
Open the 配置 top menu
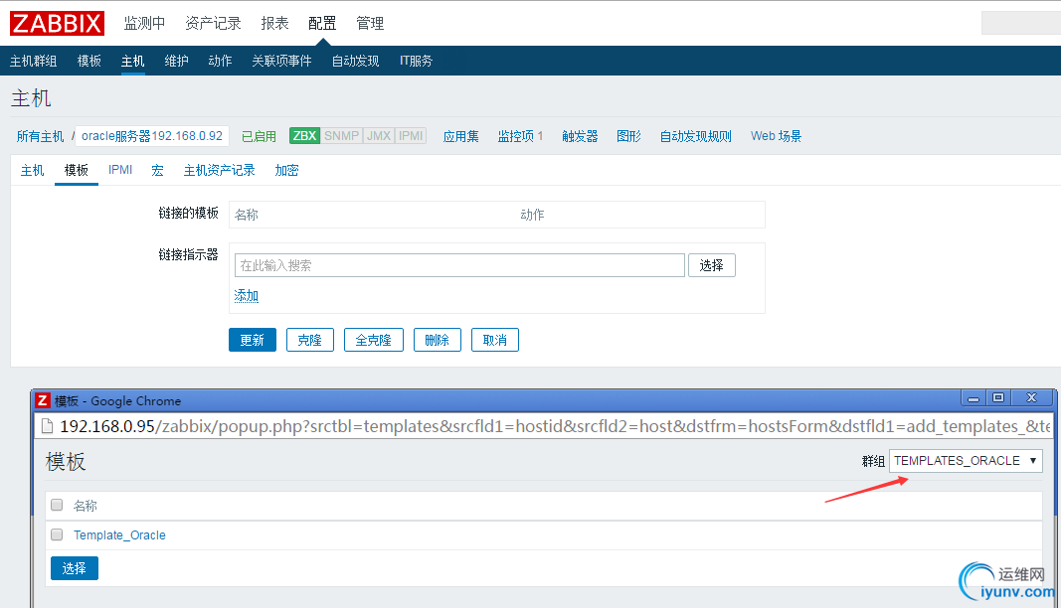coord(322,23)
